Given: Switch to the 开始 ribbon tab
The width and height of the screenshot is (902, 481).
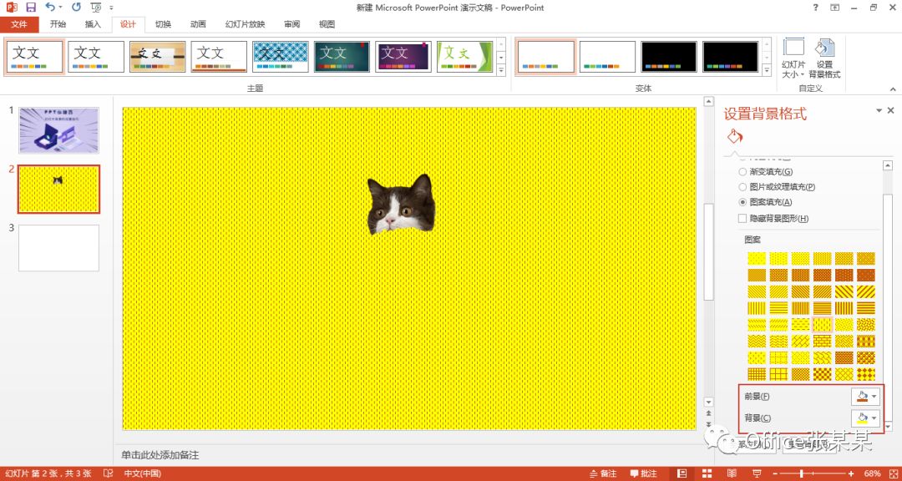Looking at the screenshot, I should 58,24.
